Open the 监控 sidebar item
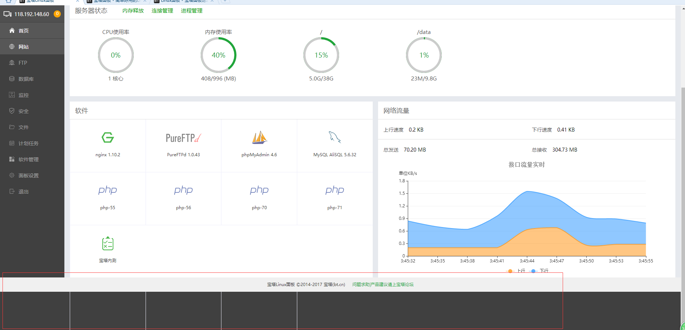 (x=32, y=95)
